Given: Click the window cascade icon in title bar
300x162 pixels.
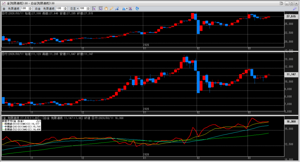Looking at the screenshot, I should coord(282,3).
